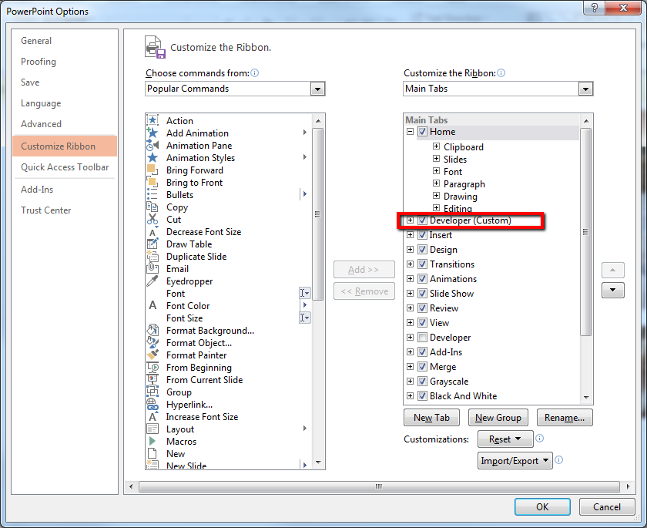Toggle the Slide Show checkbox
Viewport: 647px width, 528px height.
click(422, 294)
